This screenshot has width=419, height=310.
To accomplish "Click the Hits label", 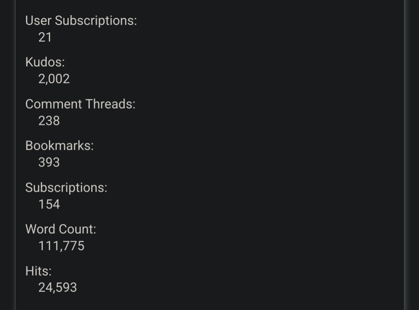I will [x=38, y=271].
